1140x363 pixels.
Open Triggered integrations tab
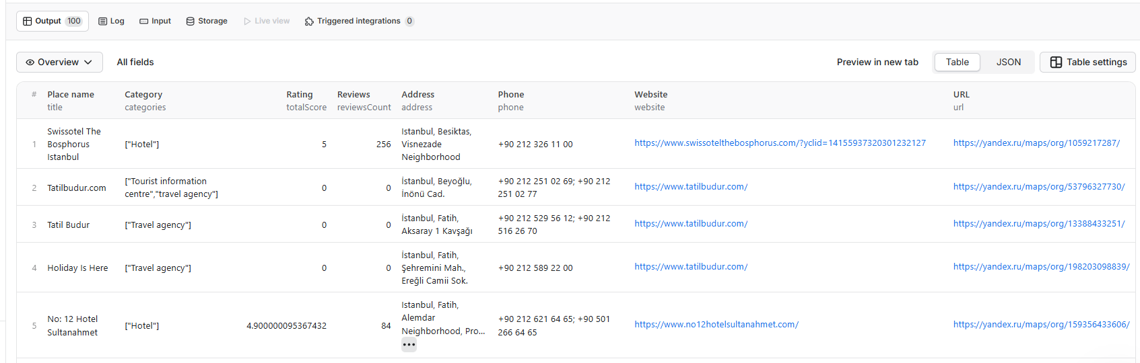[359, 21]
